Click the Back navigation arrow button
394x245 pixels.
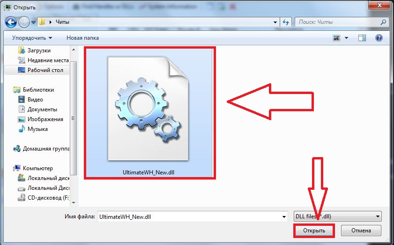[11, 22]
